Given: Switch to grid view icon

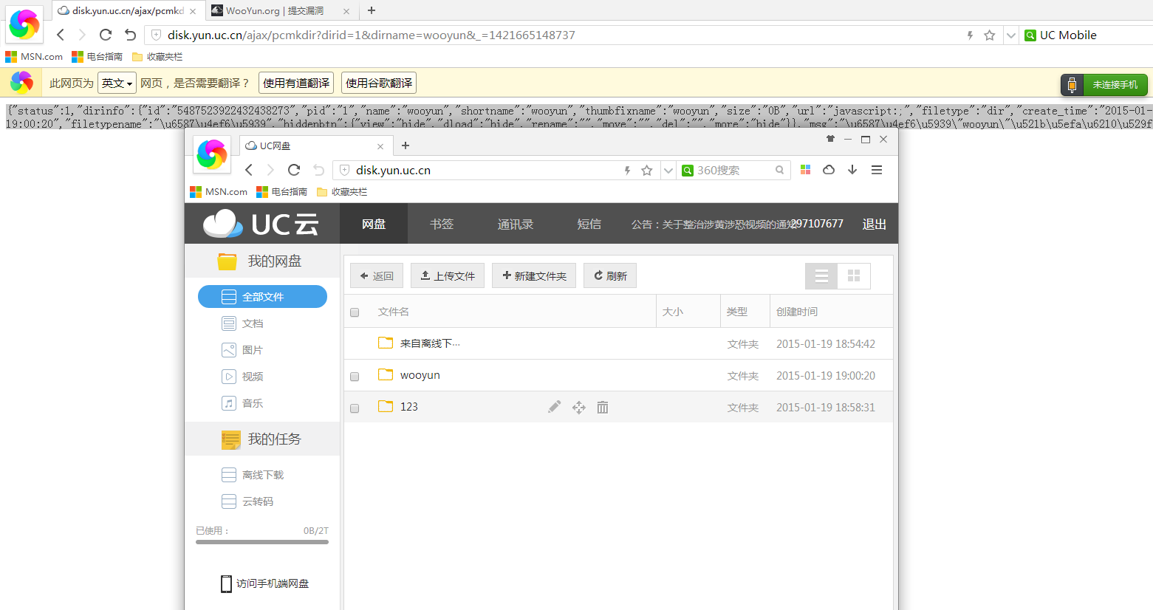Looking at the screenshot, I should click(x=854, y=276).
